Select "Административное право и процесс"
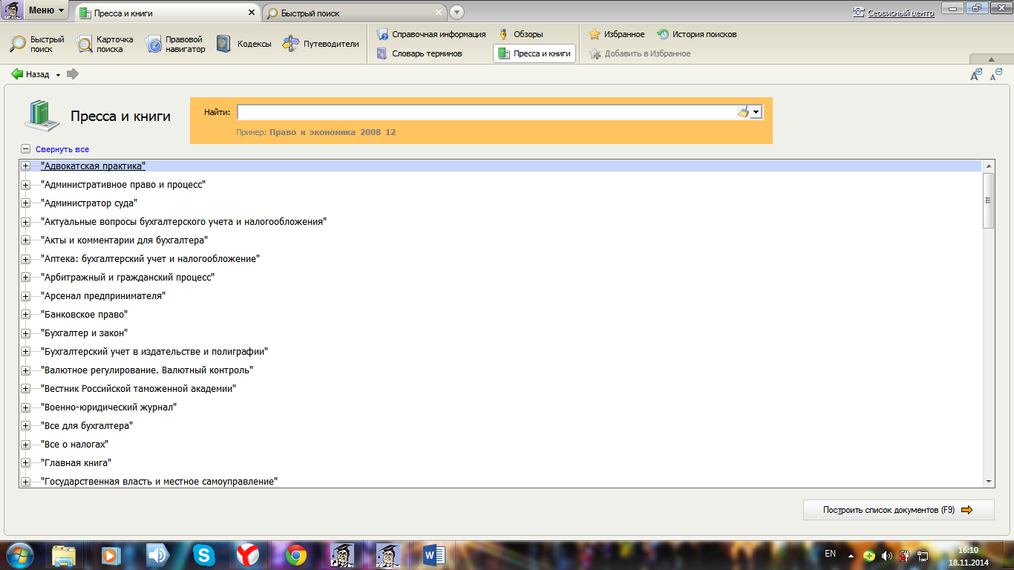Viewport: 1014px width, 570px height. click(x=123, y=185)
